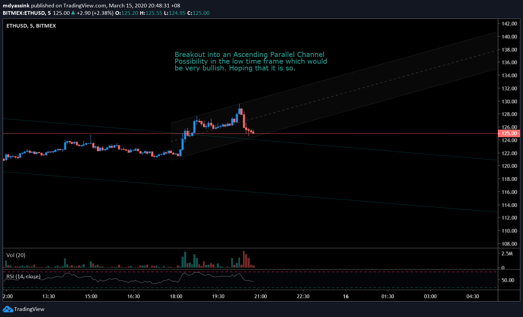This screenshot has width=523, height=317.
Task: Click the 140.00 price axis label
Action: 509,37
